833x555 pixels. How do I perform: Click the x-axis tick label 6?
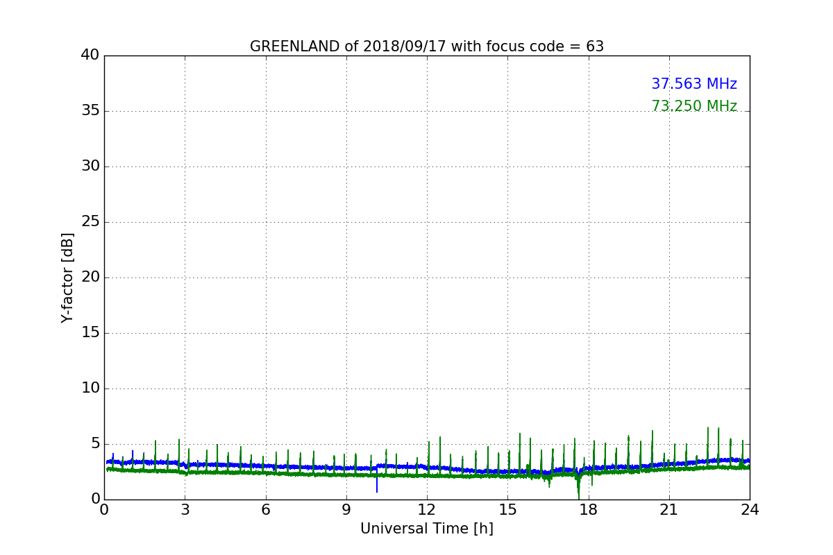pyautogui.click(x=266, y=510)
